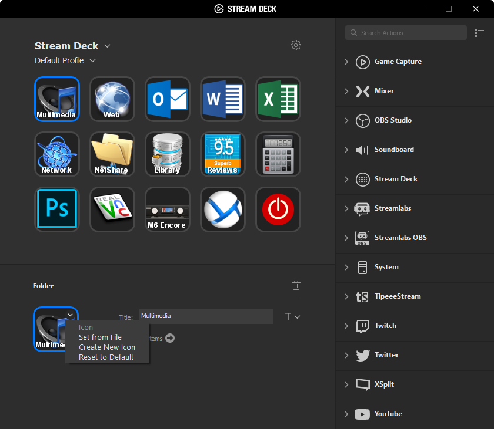Click the Photoshop key icon
This screenshot has height=429, width=494.
[x=57, y=210]
